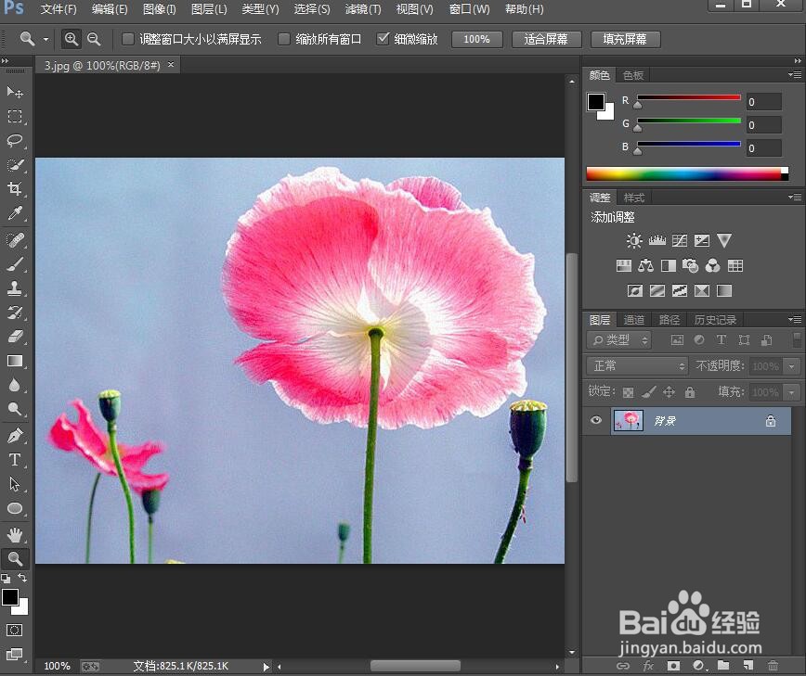Open Layers panel flyout menu
The height and width of the screenshot is (676, 806).
tap(795, 319)
